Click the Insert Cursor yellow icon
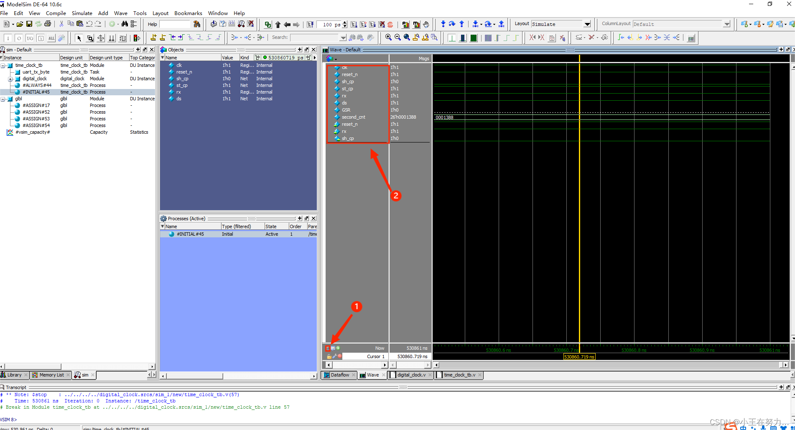Screen dimensions: 795x430 coord(153,38)
